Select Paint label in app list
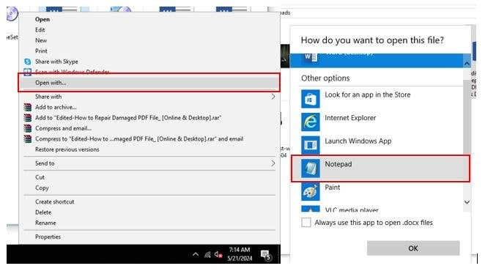Screen dimensions: 485x274 (x=332, y=188)
